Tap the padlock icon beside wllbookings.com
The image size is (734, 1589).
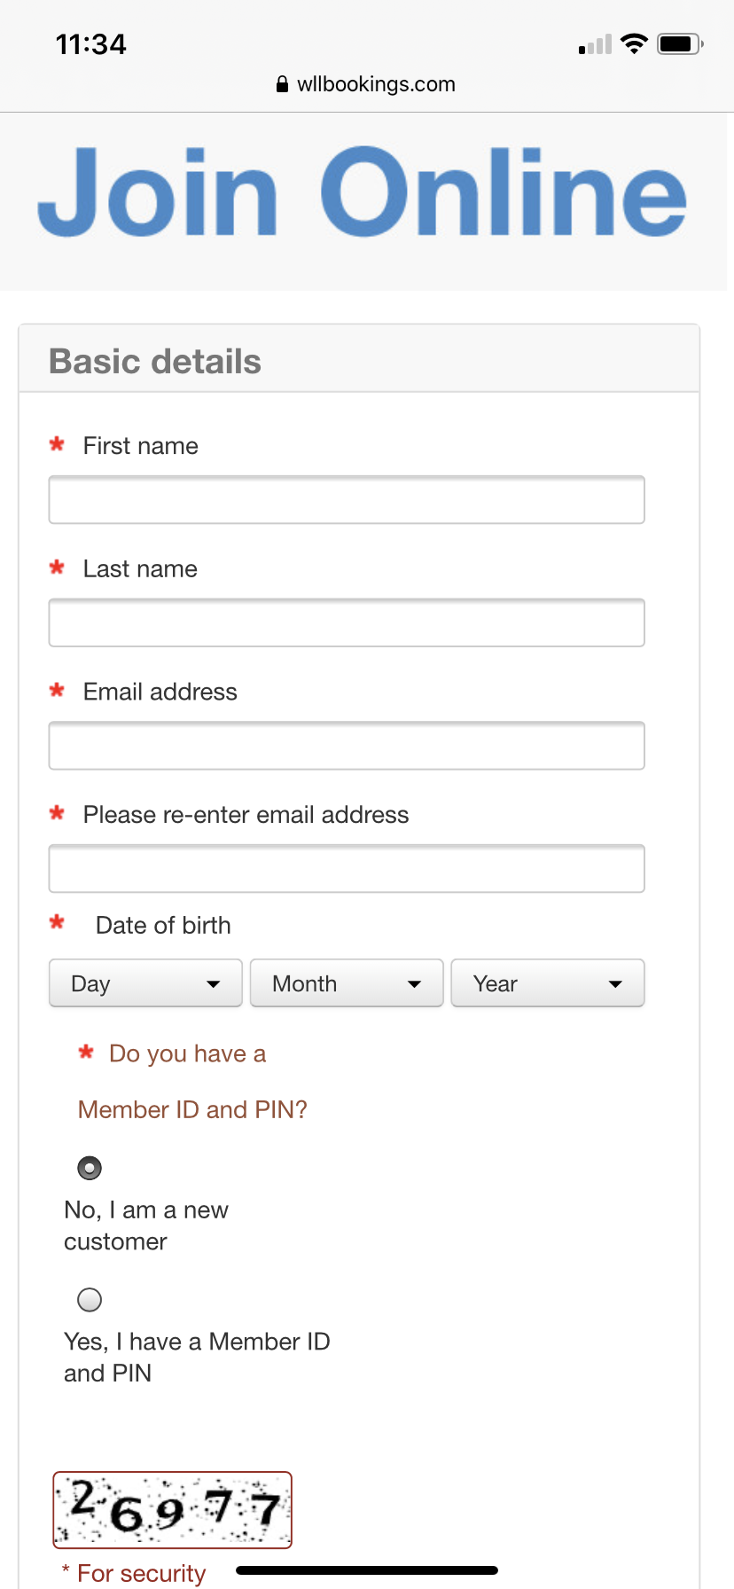coord(282,84)
